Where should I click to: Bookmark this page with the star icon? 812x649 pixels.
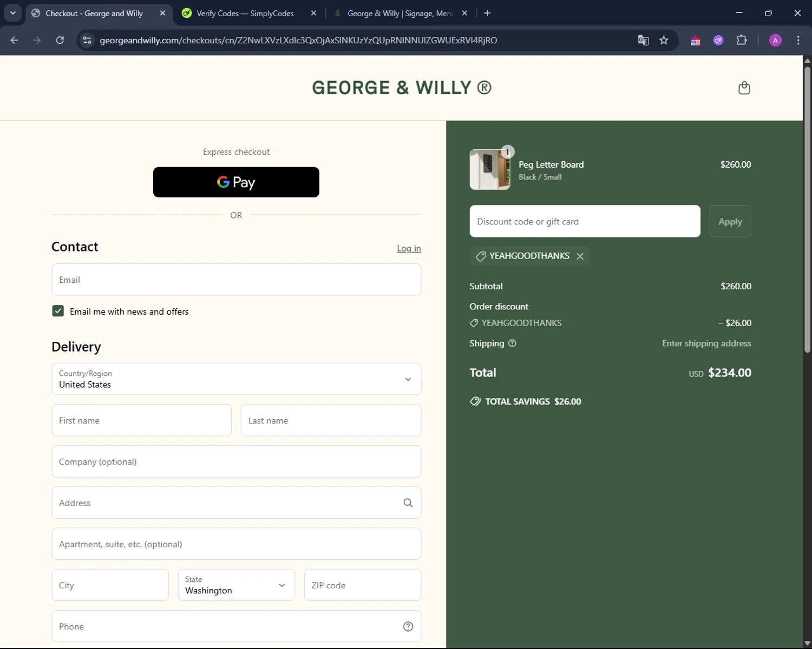click(664, 40)
